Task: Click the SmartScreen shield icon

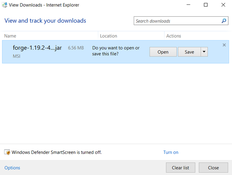Action: coord(7,152)
